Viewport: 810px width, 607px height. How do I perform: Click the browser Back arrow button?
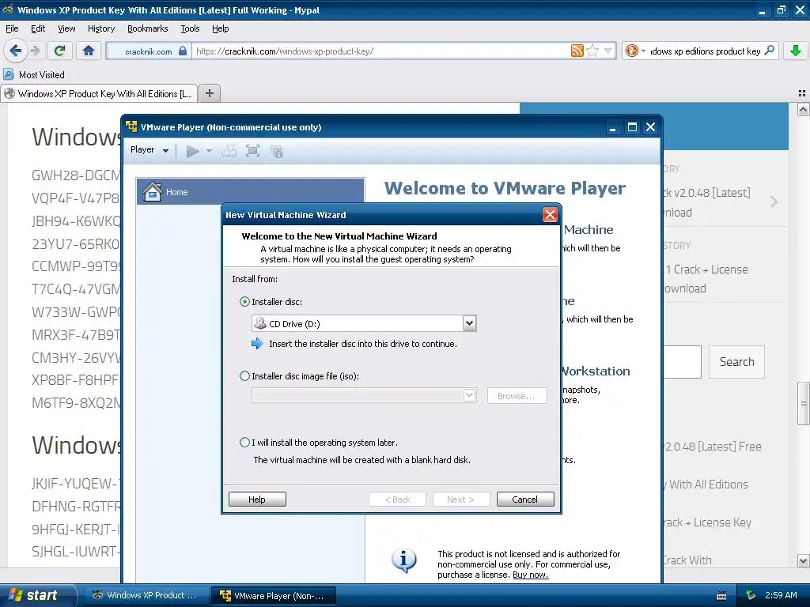pos(16,51)
